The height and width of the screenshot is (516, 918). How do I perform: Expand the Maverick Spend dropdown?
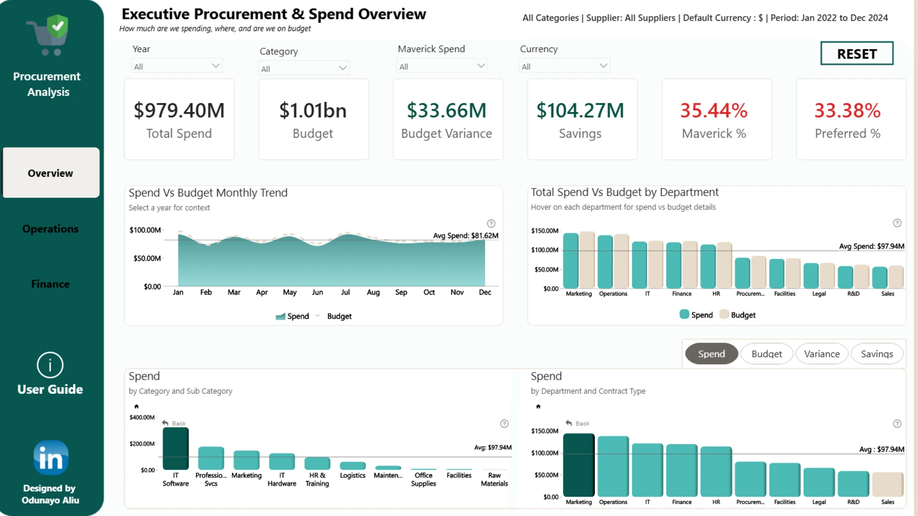(x=442, y=66)
